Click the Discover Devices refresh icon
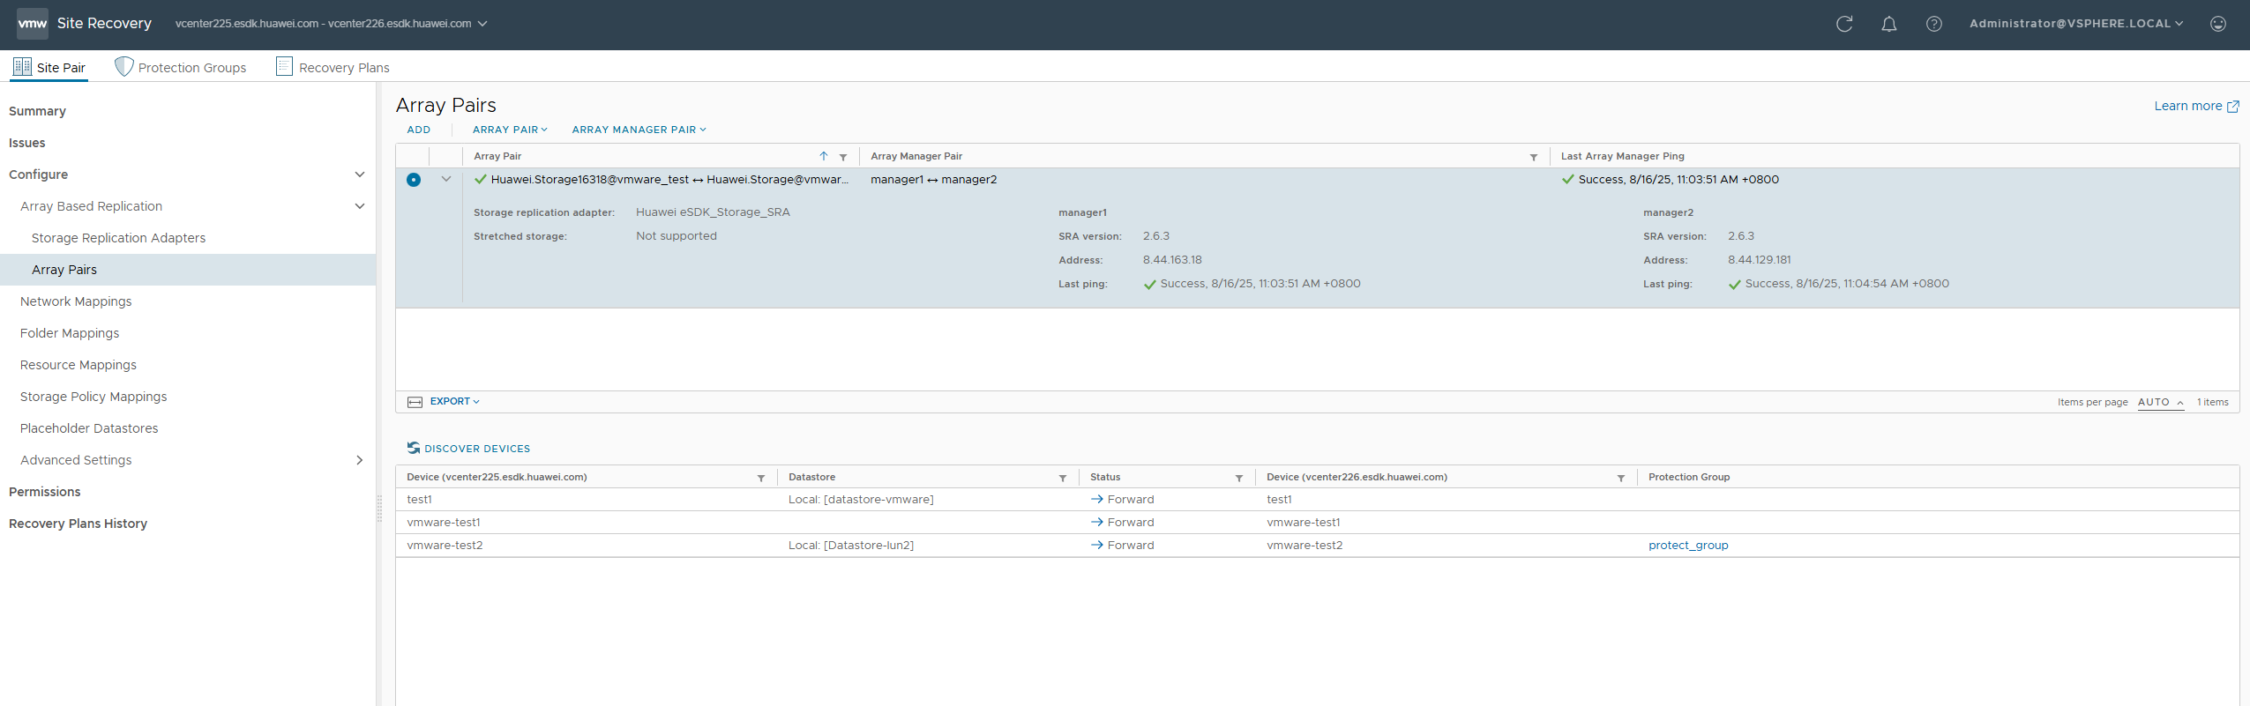2250x706 pixels. tap(414, 448)
